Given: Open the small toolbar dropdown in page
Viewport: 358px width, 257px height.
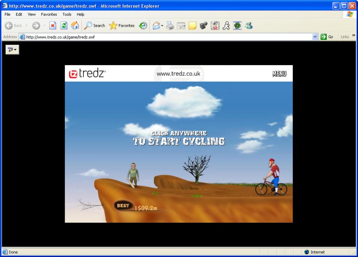Looking at the screenshot, I should tap(12, 49).
